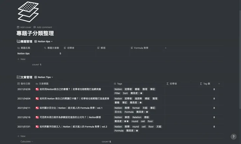The image size is (241, 144).
Task: Open the 文章管理 database link
Action: (x=24, y=77)
